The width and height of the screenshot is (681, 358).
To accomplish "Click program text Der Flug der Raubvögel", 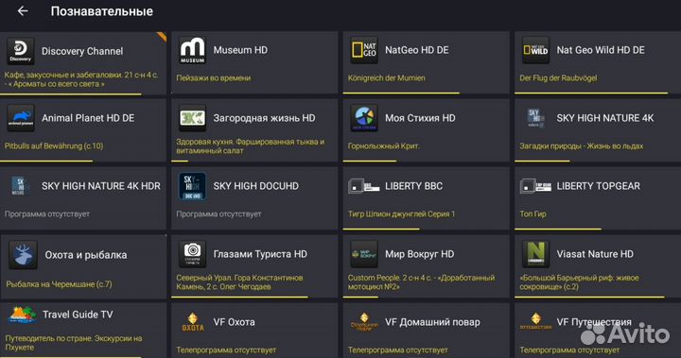I will (x=558, y=78).
